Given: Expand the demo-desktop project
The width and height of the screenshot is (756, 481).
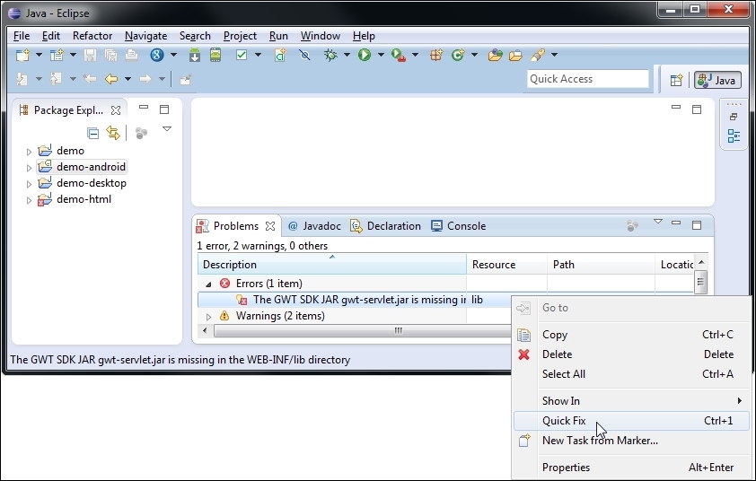Looking at the screenshot, I should (29, 184).
